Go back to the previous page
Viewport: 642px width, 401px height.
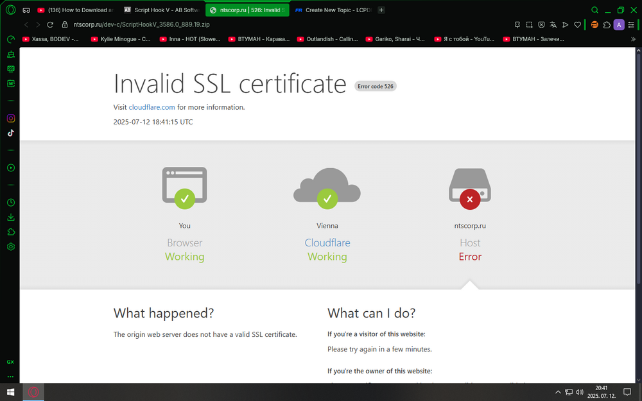[x=26, y=24]
